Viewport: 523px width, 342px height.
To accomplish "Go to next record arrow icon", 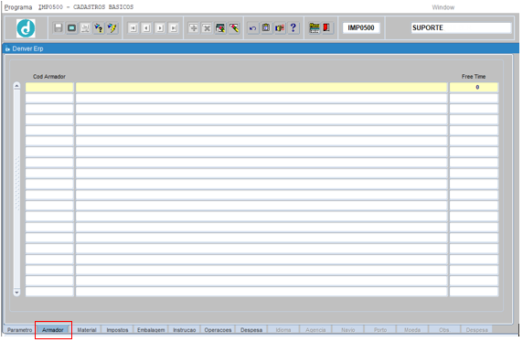I will click(x=160, y=28).
